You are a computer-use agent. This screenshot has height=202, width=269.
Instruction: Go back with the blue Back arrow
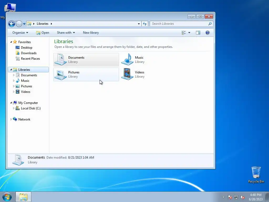[12, 24]
